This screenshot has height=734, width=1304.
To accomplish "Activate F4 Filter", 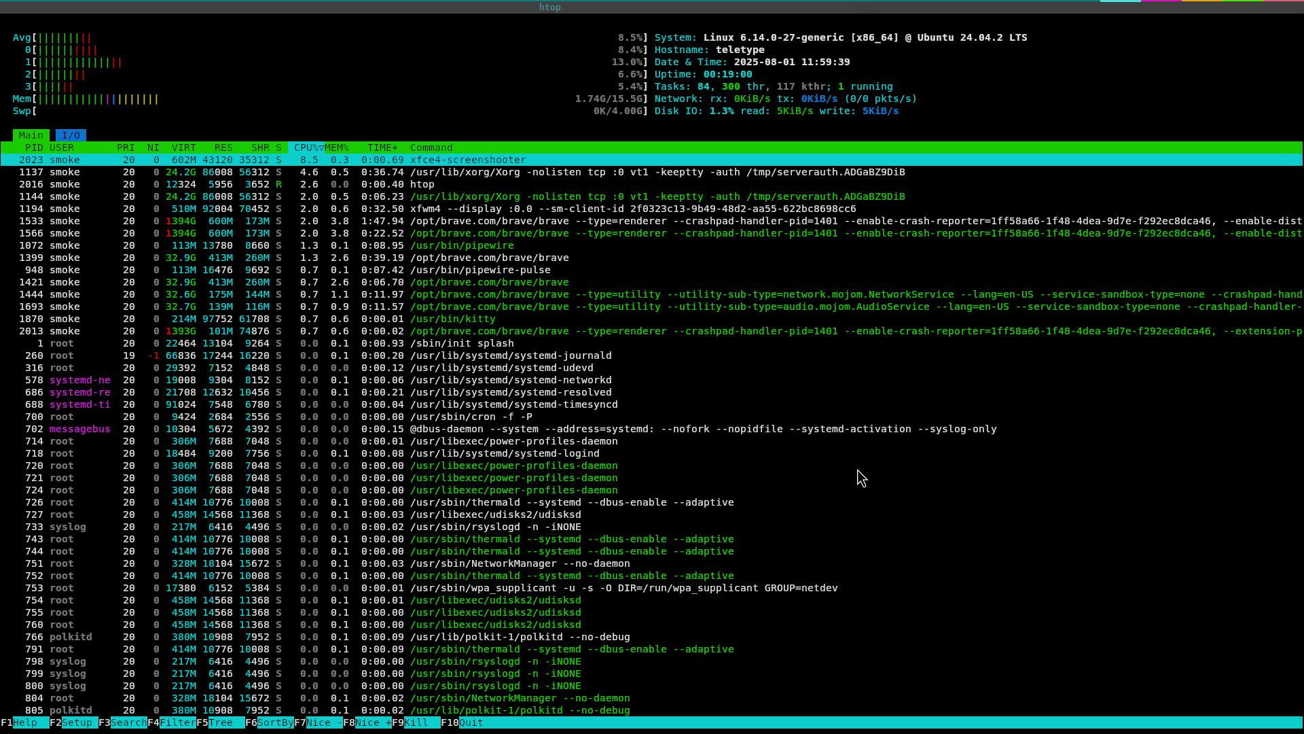I will coord(171,722).
